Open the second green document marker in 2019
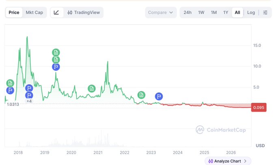Screen dimensions: 276x165 (x=56, y=60)
